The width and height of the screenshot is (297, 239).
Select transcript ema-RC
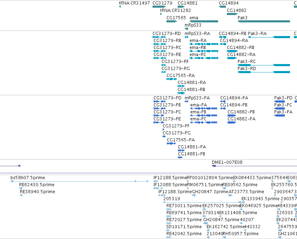198,55
